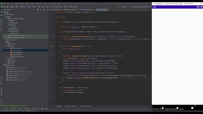
Task: Open the Run tool window tab
Action: click(6, 109)
